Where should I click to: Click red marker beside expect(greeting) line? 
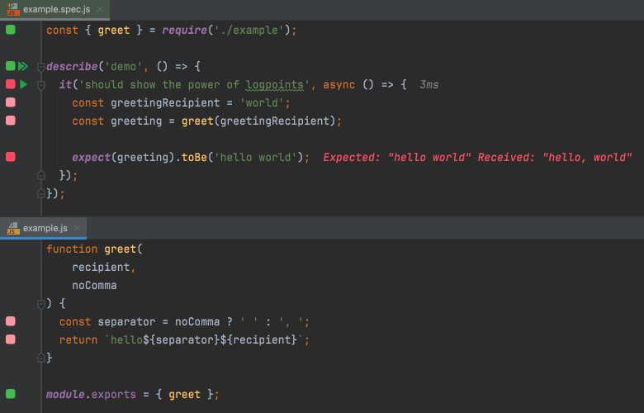point(11,157)
